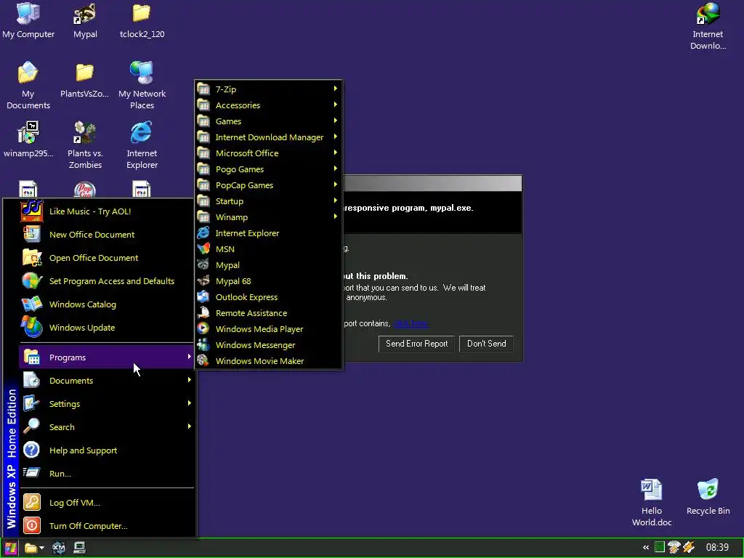Click the Start button on taskbar
This screenshot has width=744, height=558.
10,548
